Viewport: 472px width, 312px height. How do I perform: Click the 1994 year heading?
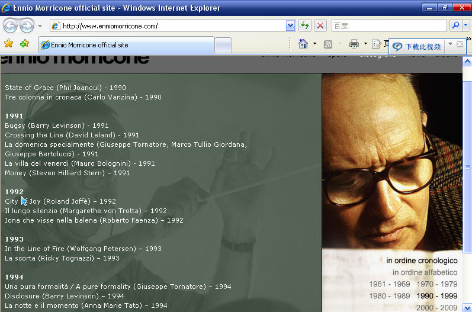point(14,277)
